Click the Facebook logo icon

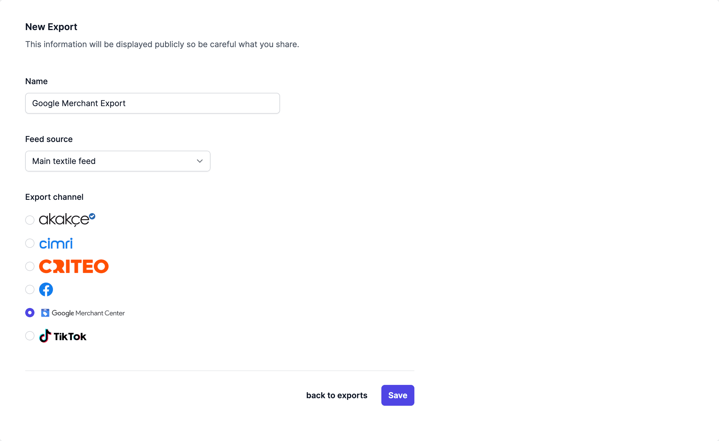[46, 289]
